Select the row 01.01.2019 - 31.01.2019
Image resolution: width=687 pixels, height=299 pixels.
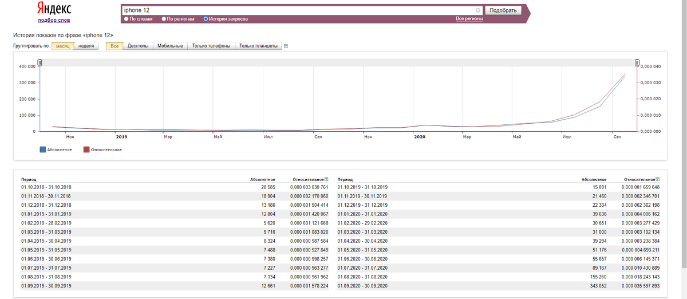click(x=175, y=214)
